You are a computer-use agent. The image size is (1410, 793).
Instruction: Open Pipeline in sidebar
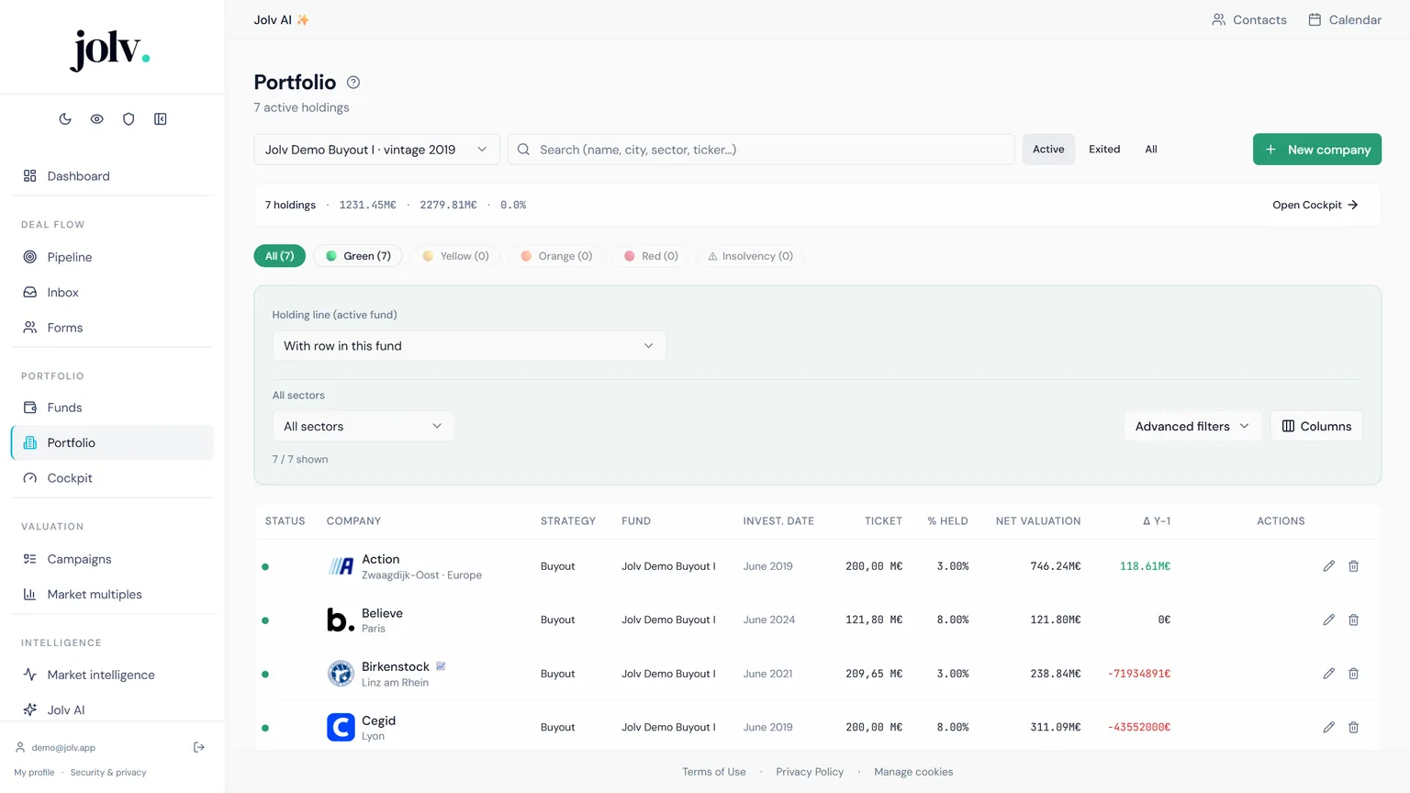point(112,257)
